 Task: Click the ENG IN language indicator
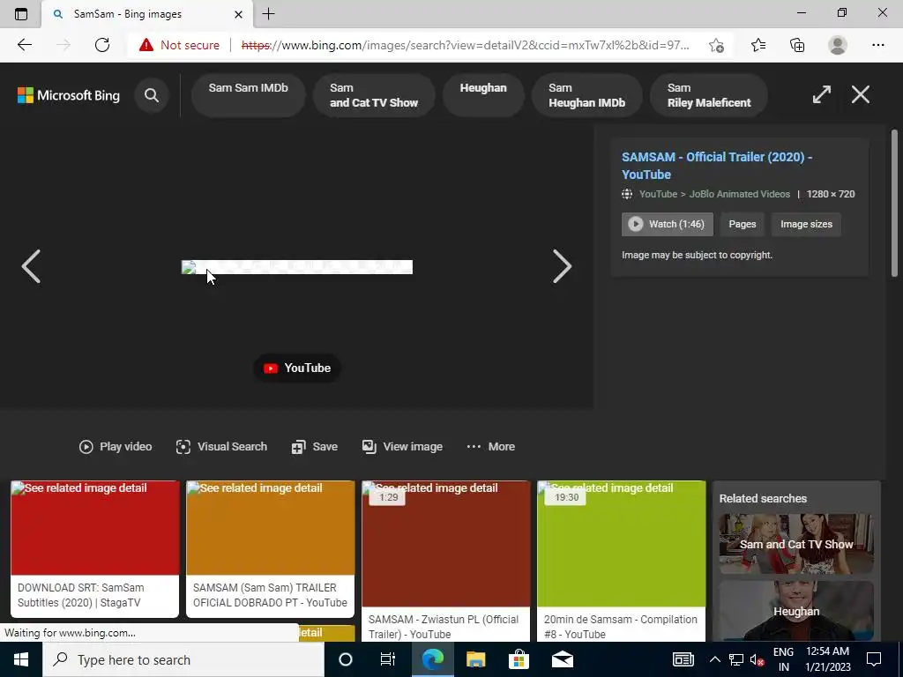(x=783, y=659)
